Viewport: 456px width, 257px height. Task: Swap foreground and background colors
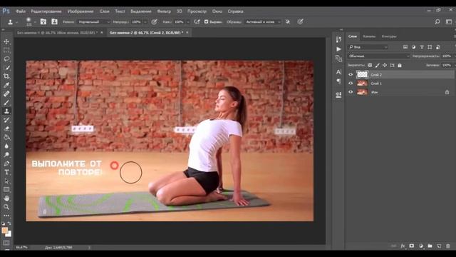pos(9,223)
